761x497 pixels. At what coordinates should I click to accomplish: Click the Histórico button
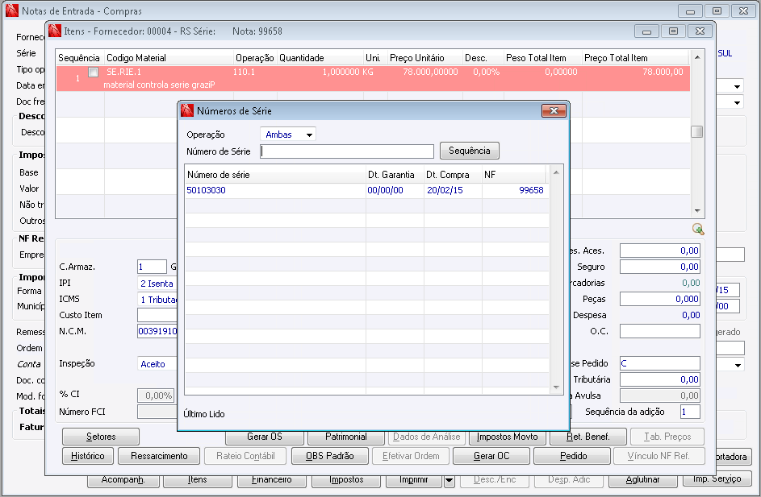click(x=88, y=456)
